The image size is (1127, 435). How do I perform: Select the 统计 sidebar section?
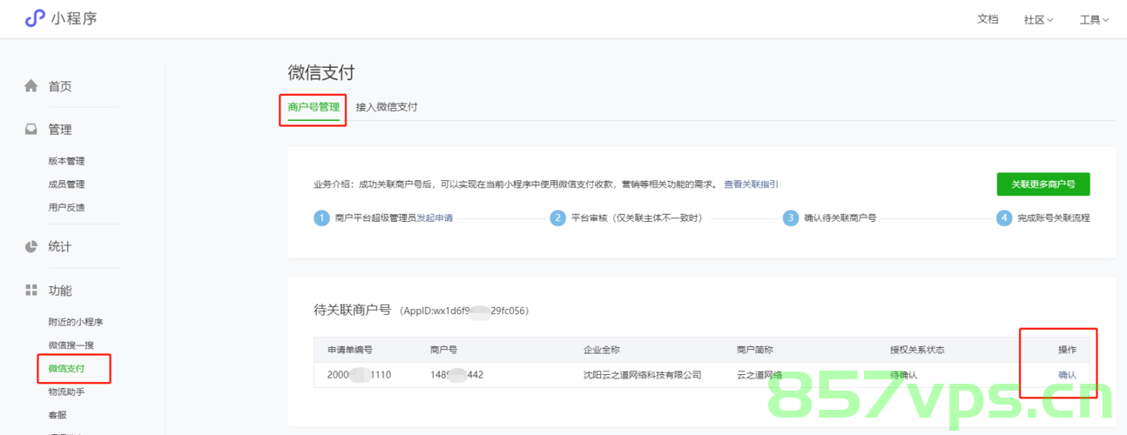[60, 246]
